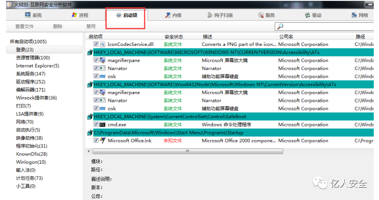The image size is (379, 200).
Task: Select 驱动程序(252) category
Action: [31, 82]
